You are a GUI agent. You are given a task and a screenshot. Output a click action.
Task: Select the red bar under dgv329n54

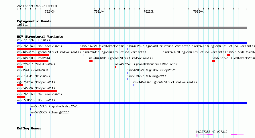(20, 85)
